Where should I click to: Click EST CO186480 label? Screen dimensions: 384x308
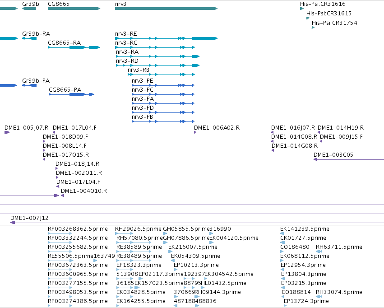point(295,247)
